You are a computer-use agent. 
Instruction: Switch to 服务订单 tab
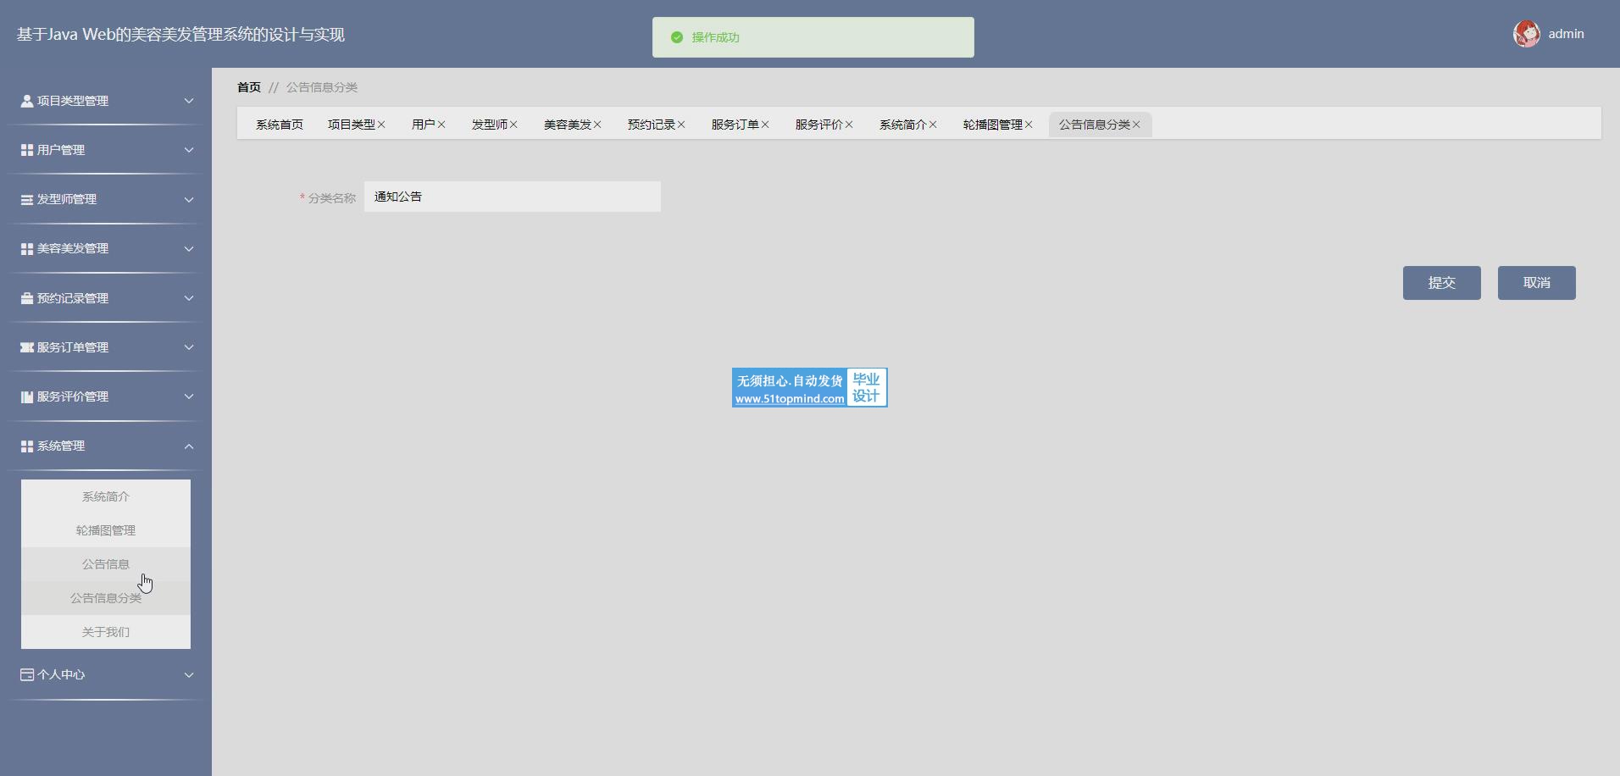pyautogui.click(x=735, y=125)
